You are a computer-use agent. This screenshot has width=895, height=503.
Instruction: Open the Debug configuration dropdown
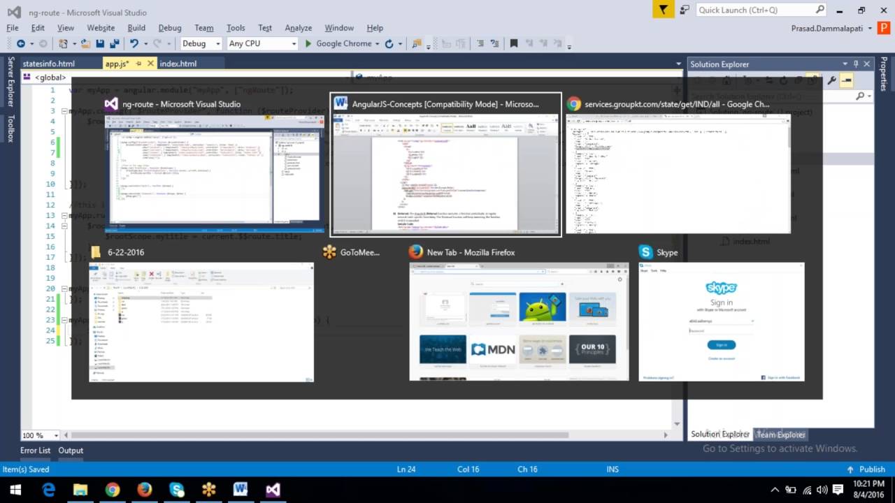click(x=201, y=43)
